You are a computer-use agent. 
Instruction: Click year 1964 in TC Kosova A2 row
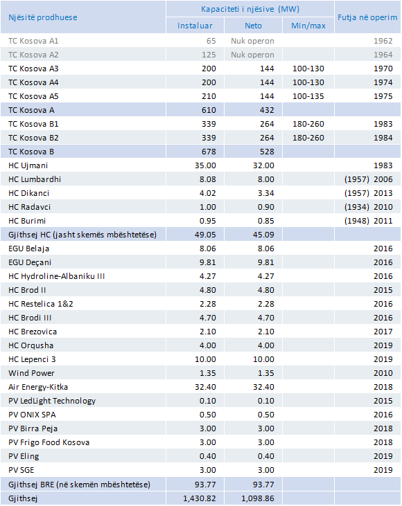tap(383, 55)
